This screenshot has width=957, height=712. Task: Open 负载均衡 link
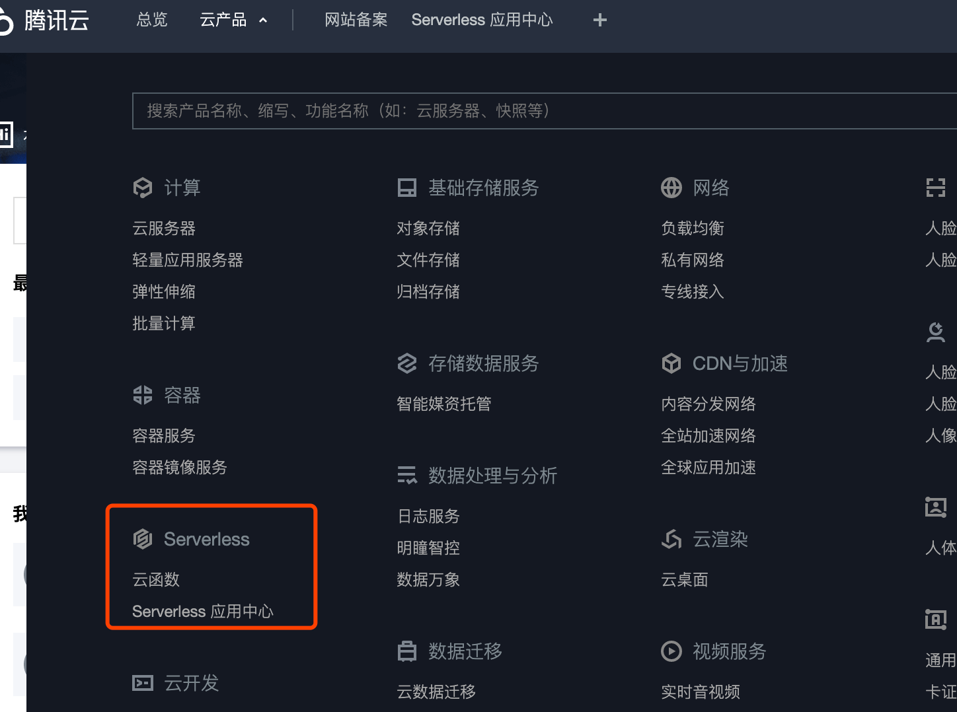click(693, 229)
